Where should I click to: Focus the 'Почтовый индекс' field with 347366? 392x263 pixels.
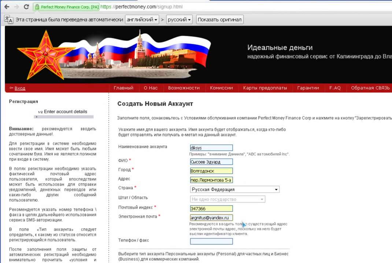tap(211, 209)
